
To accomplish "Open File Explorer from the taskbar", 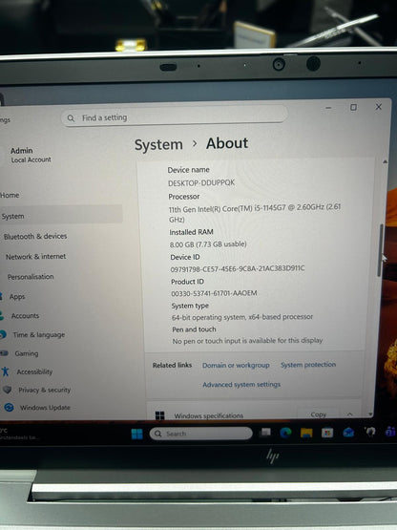I will coord(306,433).
